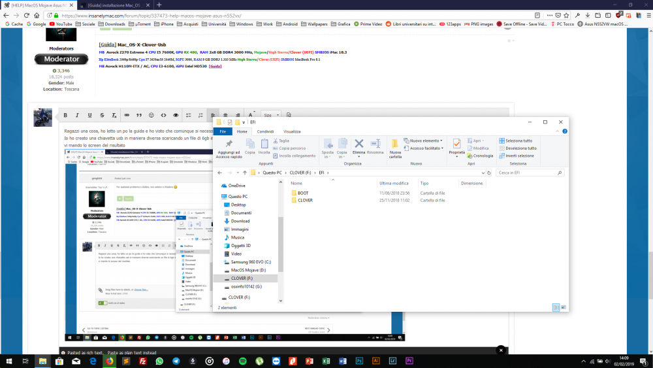653x368 pixels.
Task: Insert a bulleted list in the editor
Action: 188,116
